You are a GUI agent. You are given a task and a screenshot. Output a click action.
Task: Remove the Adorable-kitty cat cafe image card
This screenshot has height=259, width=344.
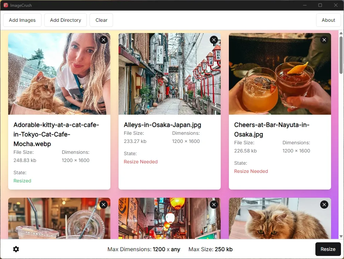[104, 40]
